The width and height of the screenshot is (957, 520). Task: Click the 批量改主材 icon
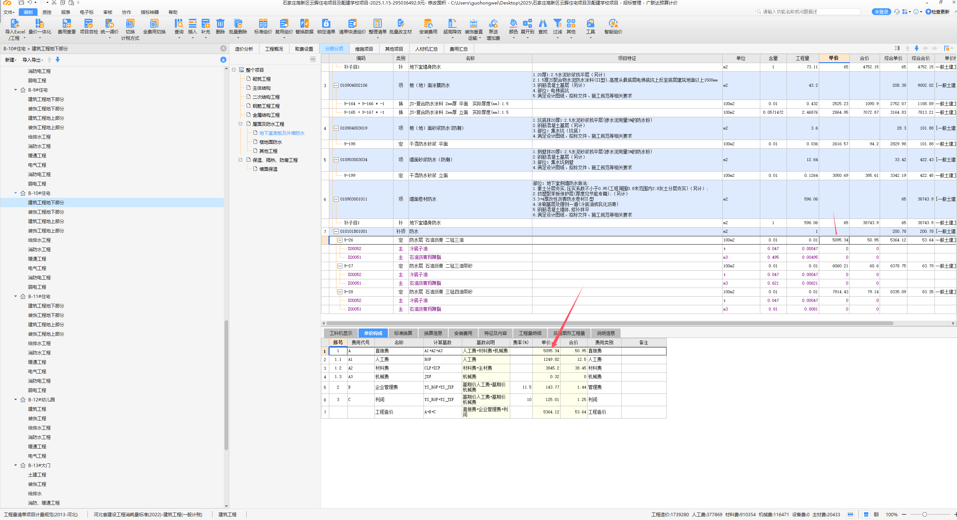tap(400, 24)
